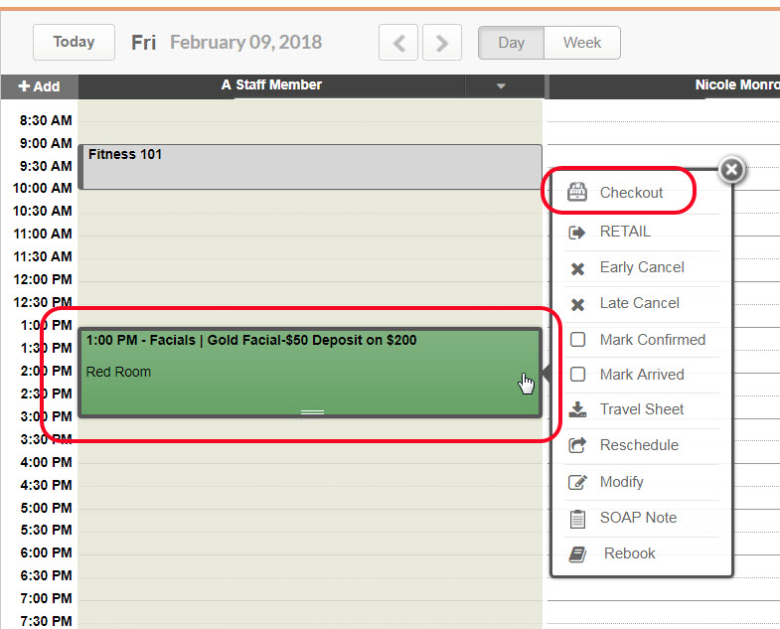Switch calendar to Day view
The width and height of the screenshot is (780, 629).
[x=511, y=43]
